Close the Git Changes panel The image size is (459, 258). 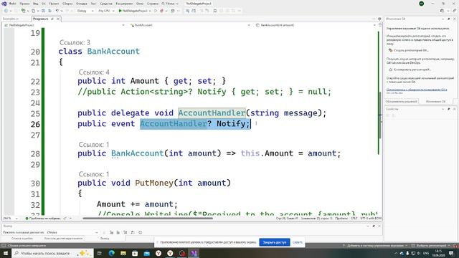(x=455, y=19)
